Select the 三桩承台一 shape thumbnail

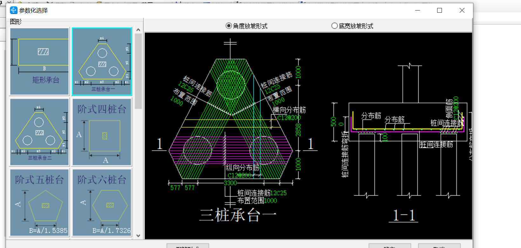click(x=102, y=61)
